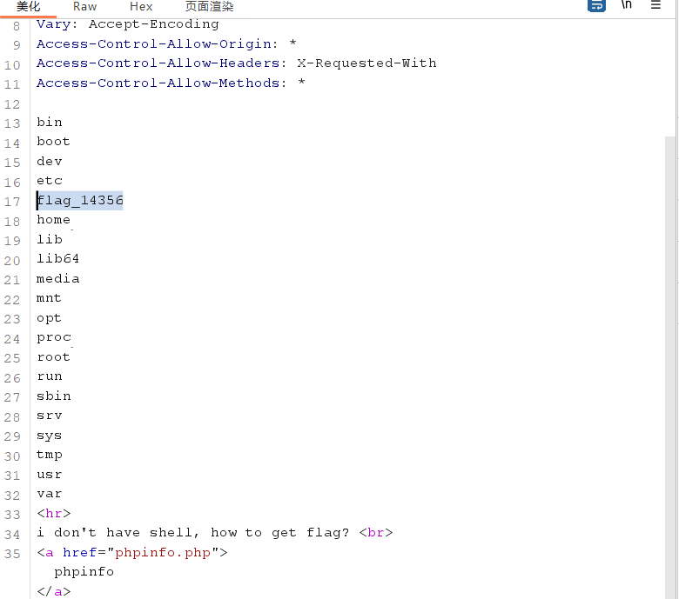Click the phpinfo.php href value

click(162, 553)
